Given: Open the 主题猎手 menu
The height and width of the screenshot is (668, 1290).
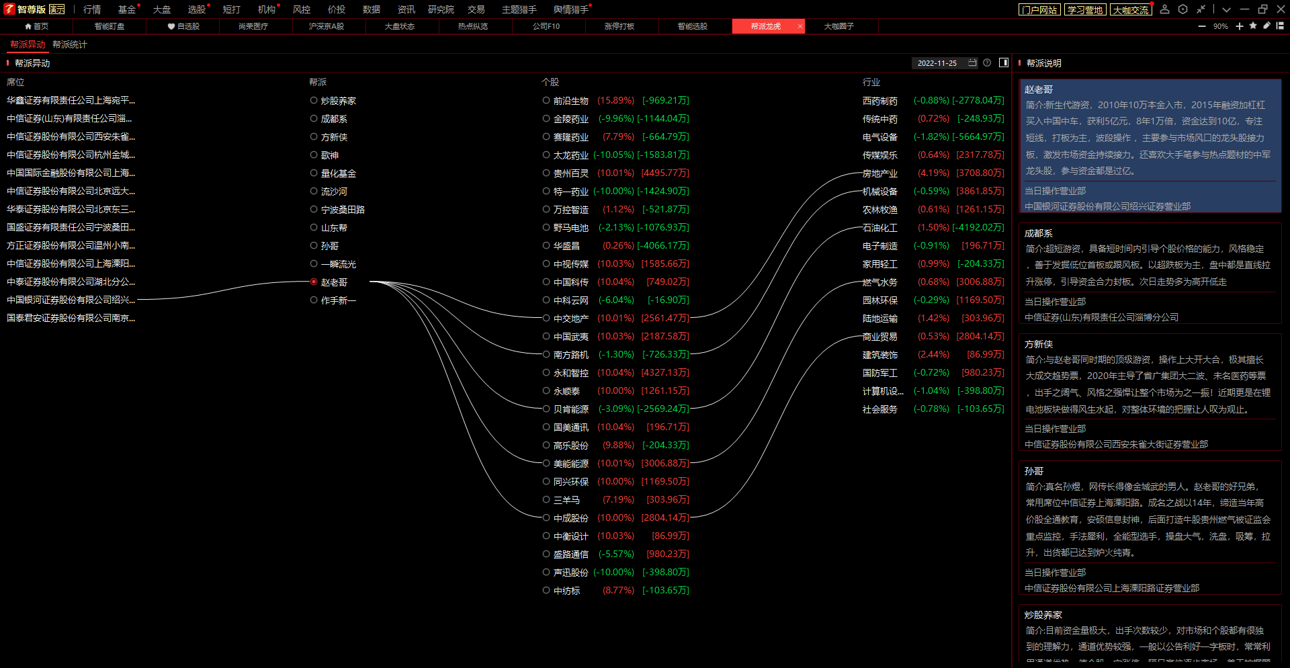Looking at the screenshot, I should point(519,9).
